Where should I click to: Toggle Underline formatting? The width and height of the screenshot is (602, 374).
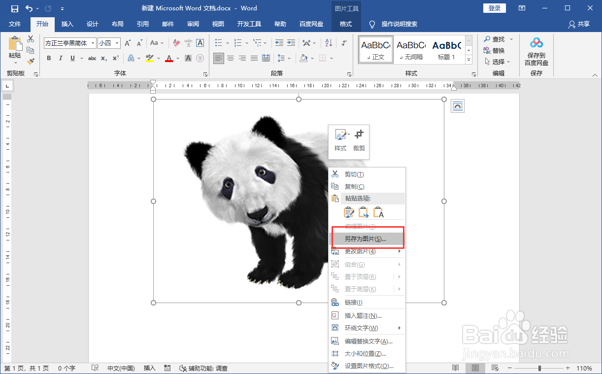(72, 58)
